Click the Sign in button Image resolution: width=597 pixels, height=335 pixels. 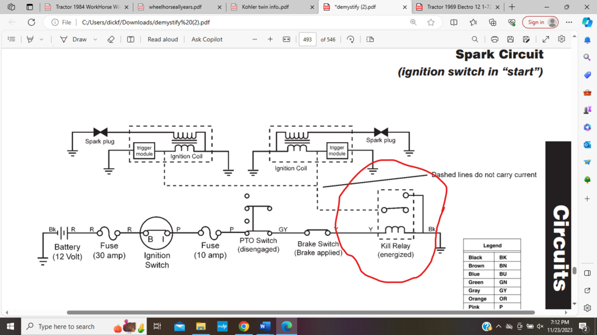[540, 22]
